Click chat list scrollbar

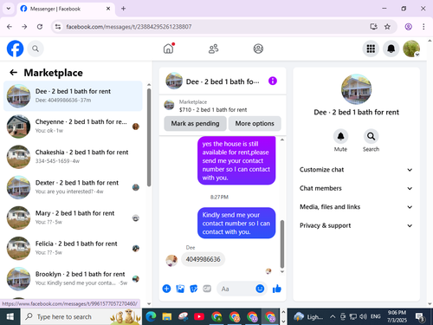[x=149, y=137]
